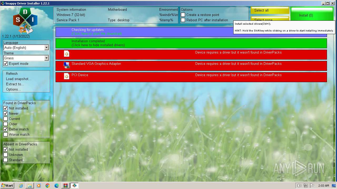Enable Reboot PC after installation
The height and width of the screenshot is (189, 337).
[183, 20]
